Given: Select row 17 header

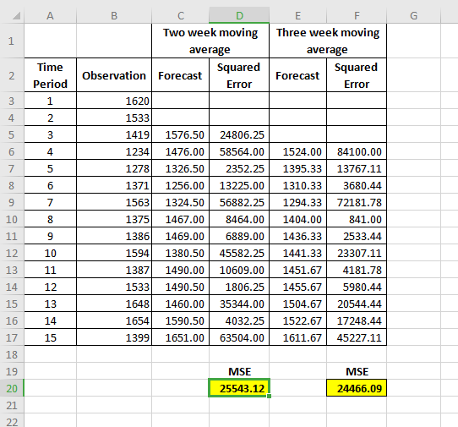Looking at the screenshot, I should (12, 337).
